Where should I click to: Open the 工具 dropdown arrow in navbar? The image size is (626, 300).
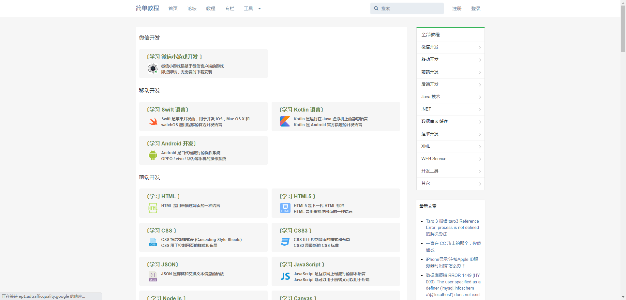pyautogui.click(x=260, y=9)
